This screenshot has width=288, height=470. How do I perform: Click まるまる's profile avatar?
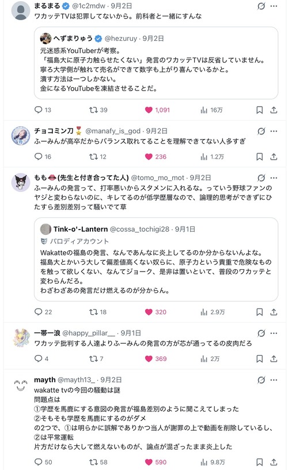(x=21, y=10)
